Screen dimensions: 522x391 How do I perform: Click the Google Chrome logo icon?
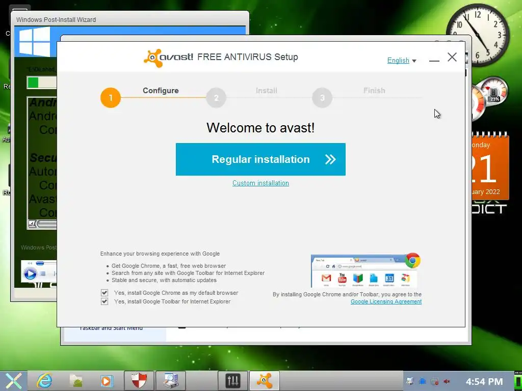[x=412, y=260]
